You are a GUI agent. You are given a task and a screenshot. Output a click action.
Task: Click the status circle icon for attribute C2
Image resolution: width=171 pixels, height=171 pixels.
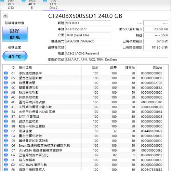coord(6,131)
